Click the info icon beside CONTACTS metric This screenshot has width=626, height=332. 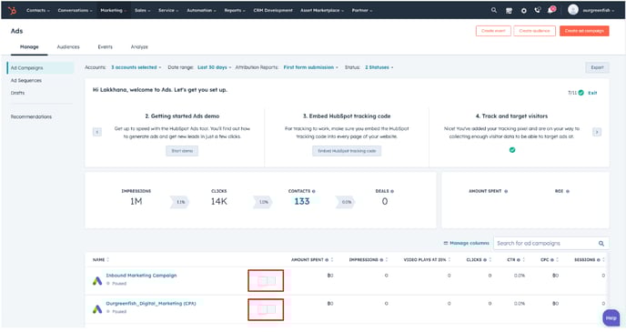[313, 191]
